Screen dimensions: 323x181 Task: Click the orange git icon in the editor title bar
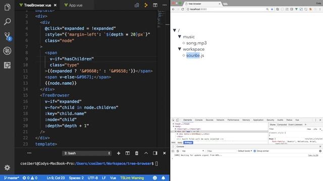pyautogui.click(x=146, y=5)
